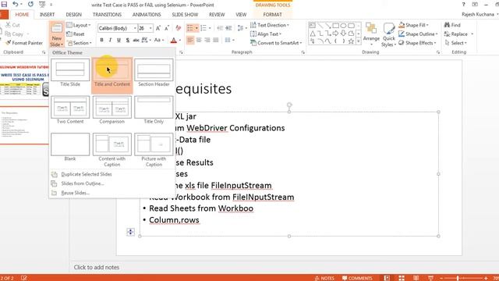Viewport: 499px width, 281px height.
Task: Open the line spacing dropdown
Action: (242, 28)
